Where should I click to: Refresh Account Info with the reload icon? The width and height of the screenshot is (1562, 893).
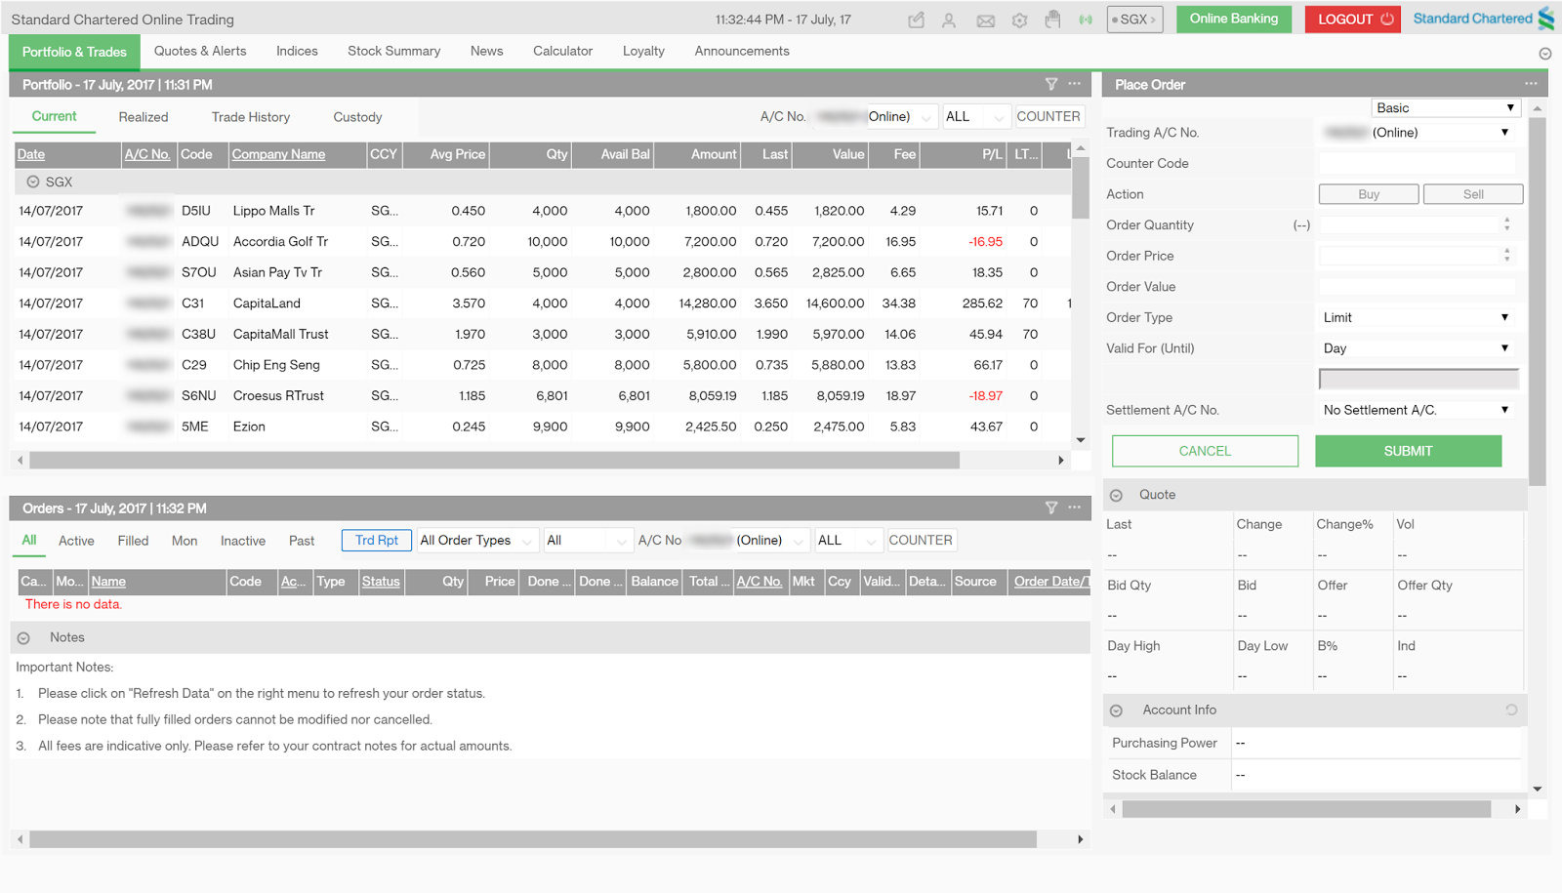point(1511,710)
